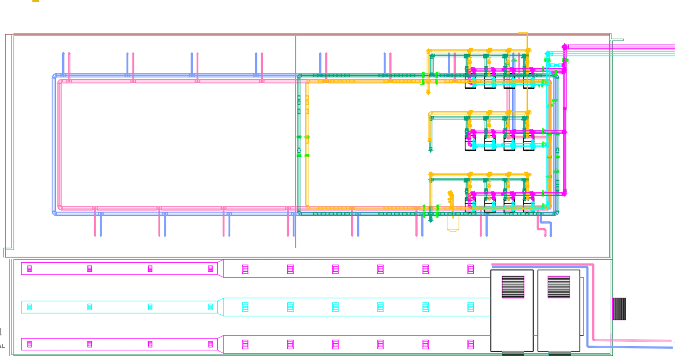Select the bottom magenta air duct
This screenshot has height=356, width=675.
tap(256, 344)
